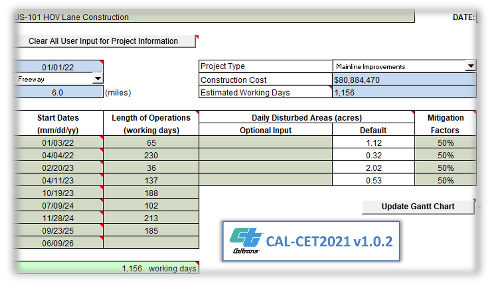Screen dimensions: 493x285
Task: Click the length of operations cell 185
Action: coord(151,231)
